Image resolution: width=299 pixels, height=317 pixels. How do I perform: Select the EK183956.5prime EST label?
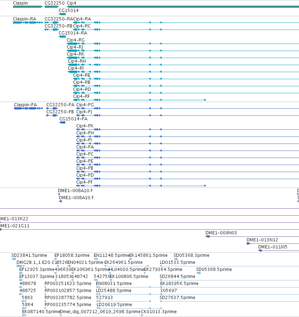click(x=179, y=284)
